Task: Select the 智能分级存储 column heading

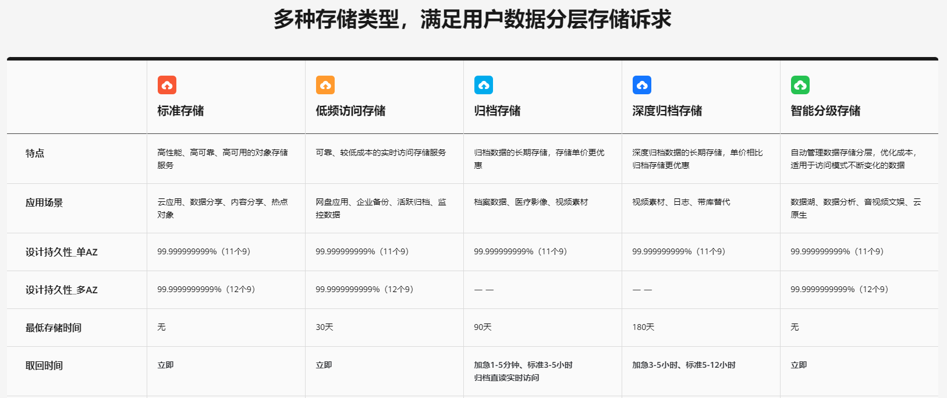Action: (x=825, y=111)
